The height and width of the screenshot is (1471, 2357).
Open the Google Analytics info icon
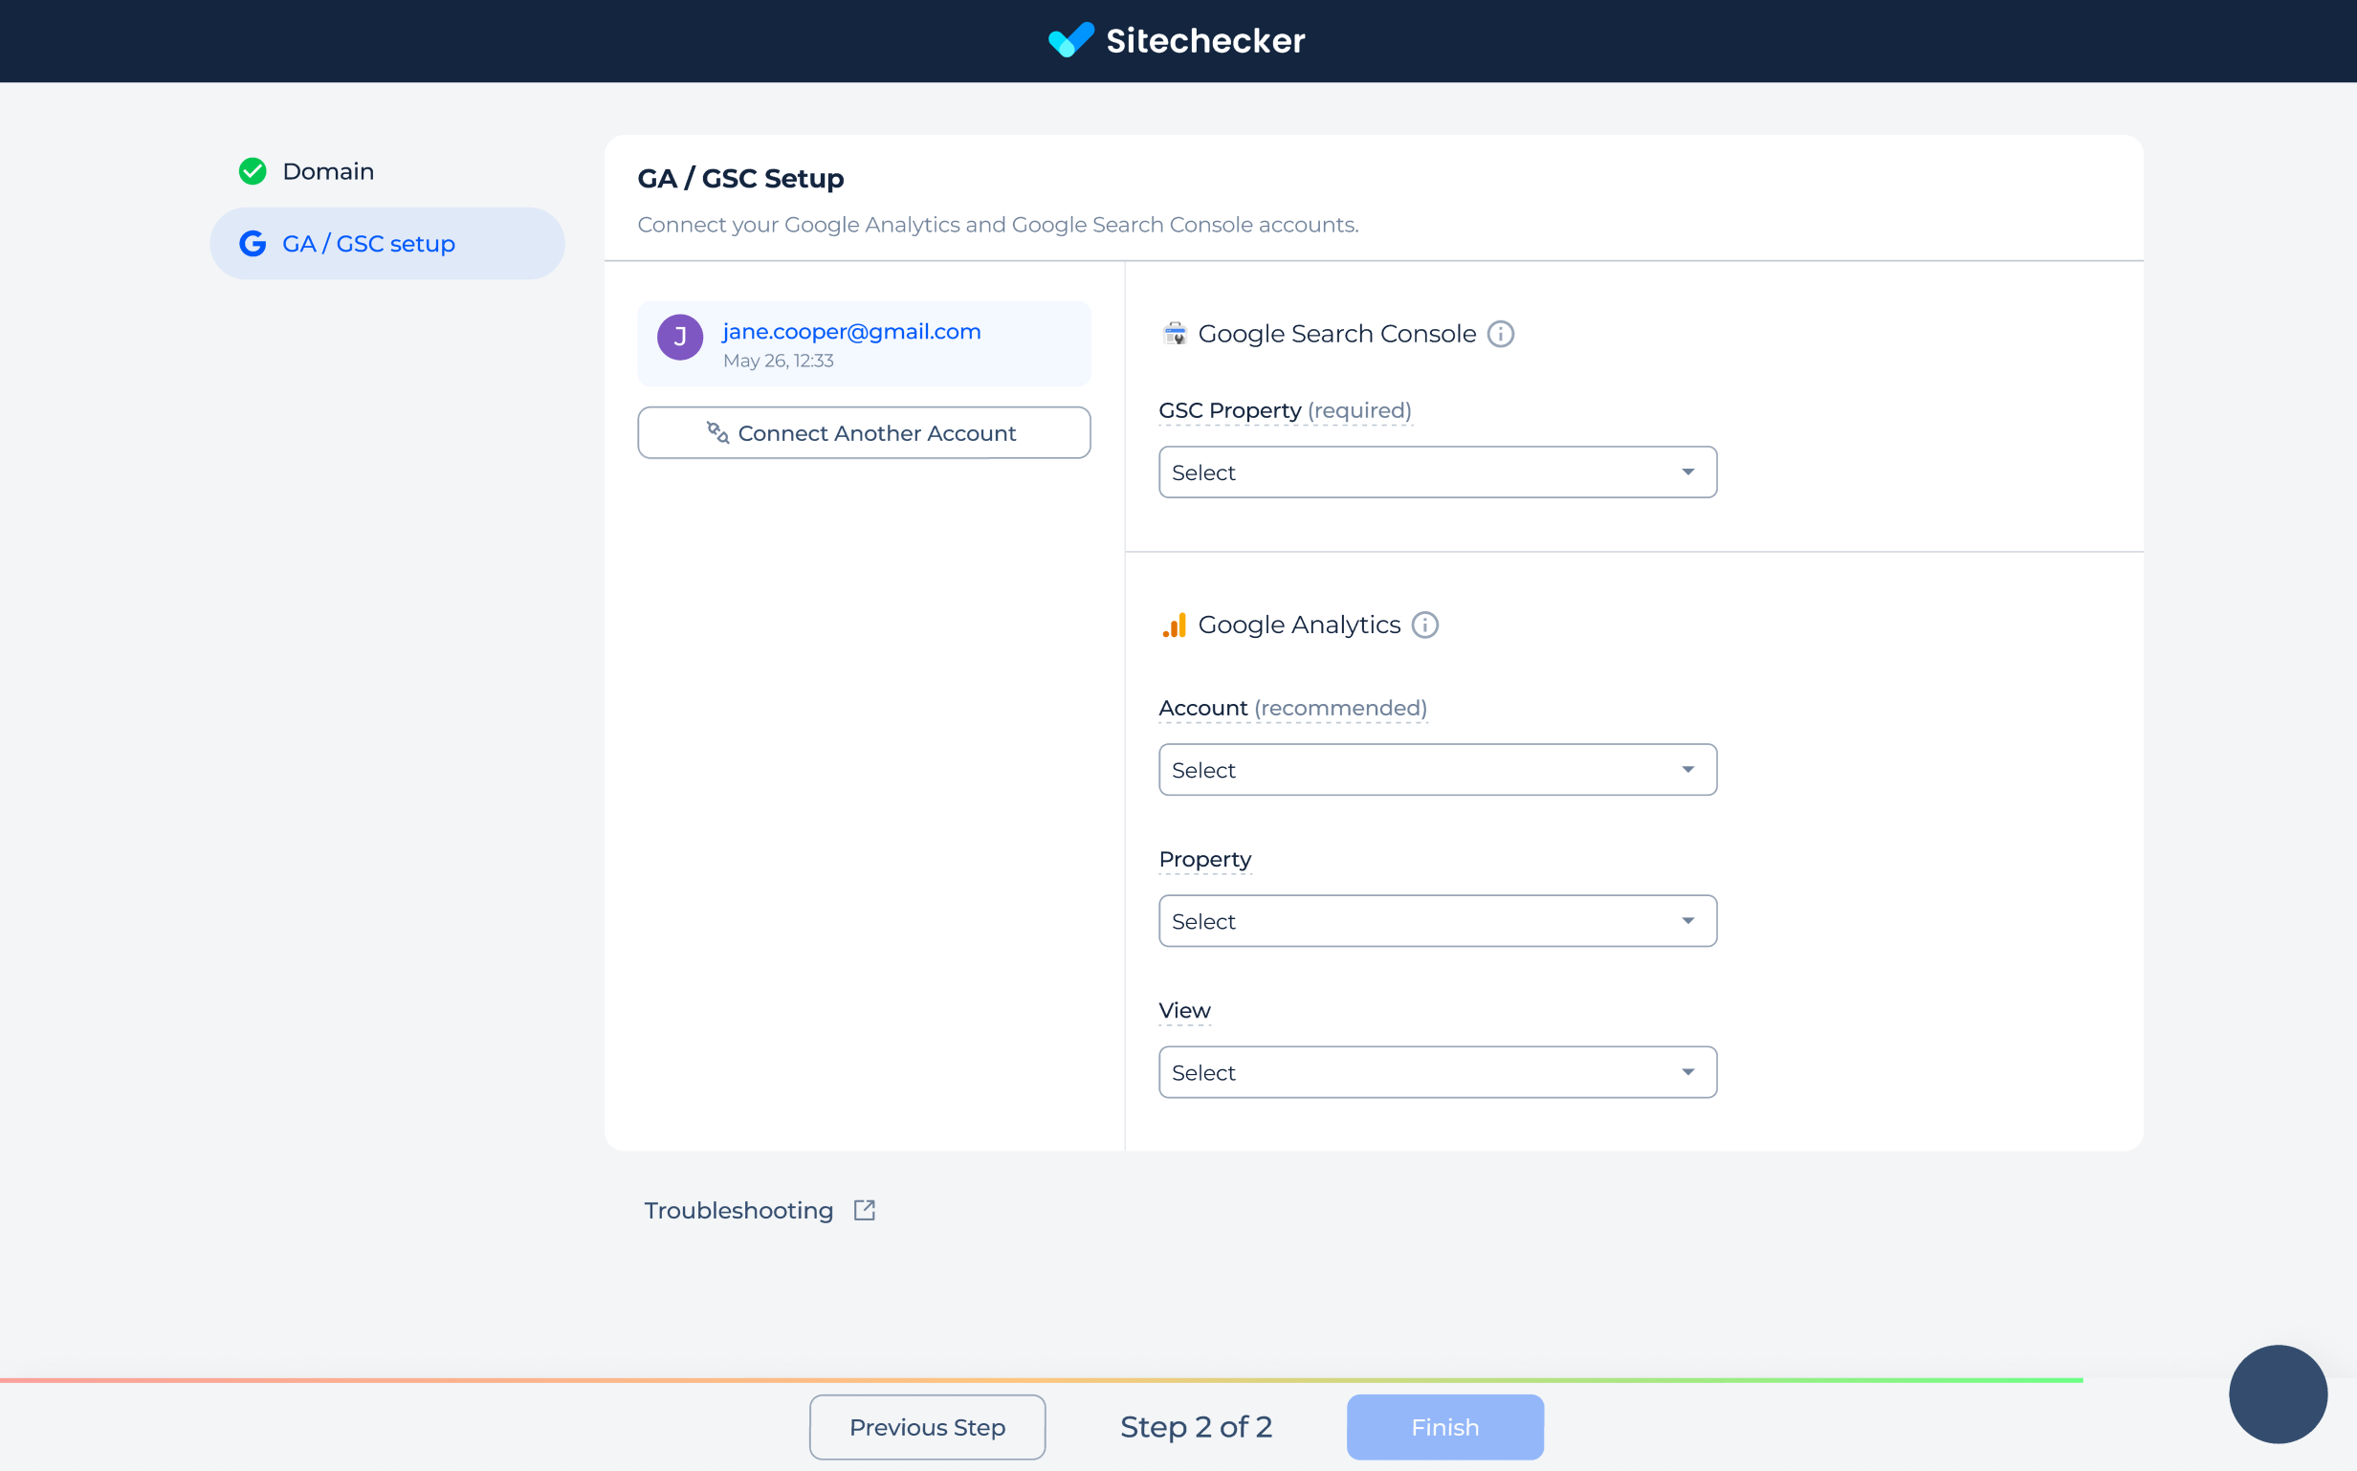click(1425, 625)
